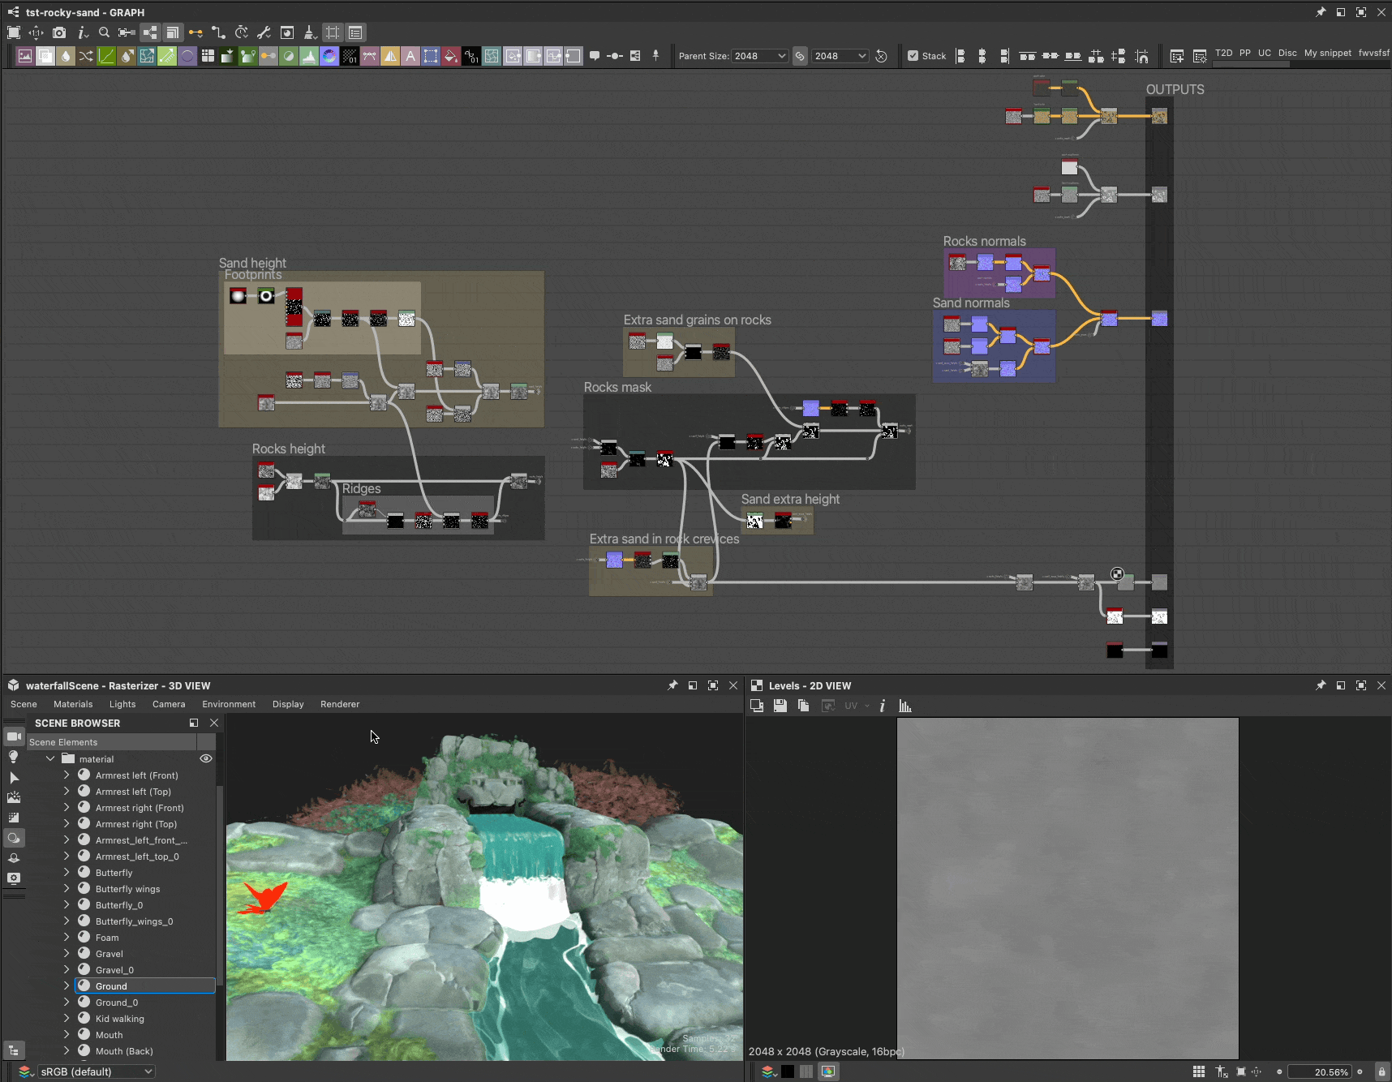
Task: Add a Text node with the A icon
Action: click(x=410, y=56)
